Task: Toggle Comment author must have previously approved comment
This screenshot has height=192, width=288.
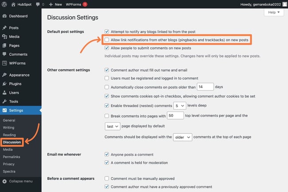Action: coord(107,187)
